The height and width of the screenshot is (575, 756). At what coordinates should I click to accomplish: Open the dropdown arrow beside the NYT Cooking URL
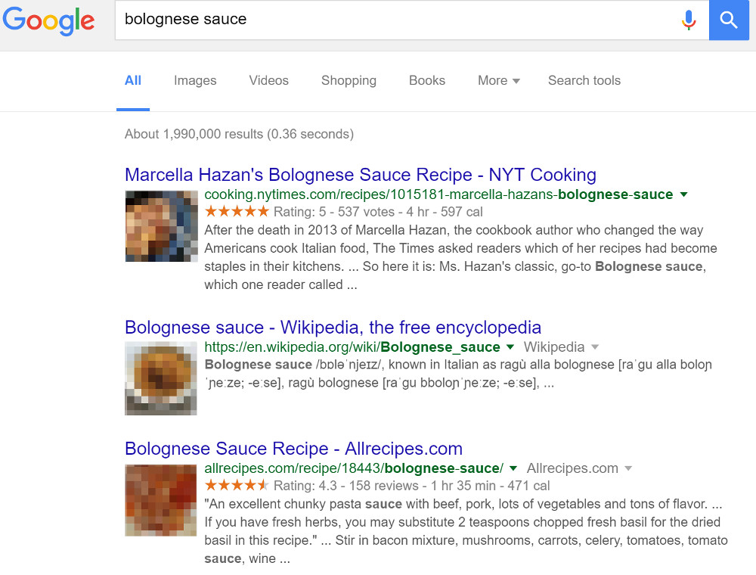click(x=683, y=194)
